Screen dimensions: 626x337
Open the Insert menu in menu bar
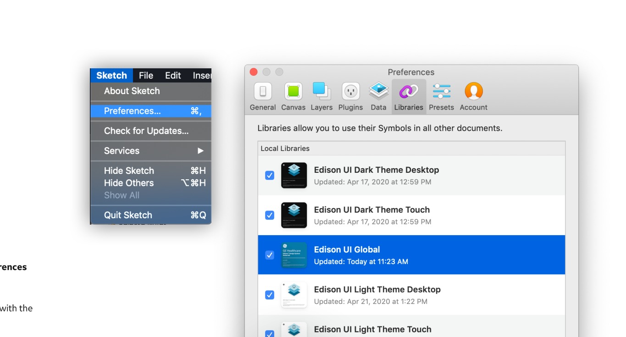(201, 76)
